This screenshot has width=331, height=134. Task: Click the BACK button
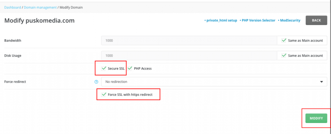(316, 20)
